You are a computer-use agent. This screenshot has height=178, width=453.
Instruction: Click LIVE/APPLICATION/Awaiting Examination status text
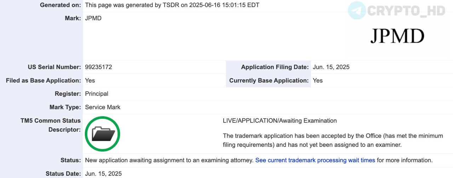click(x=280, y=121)
